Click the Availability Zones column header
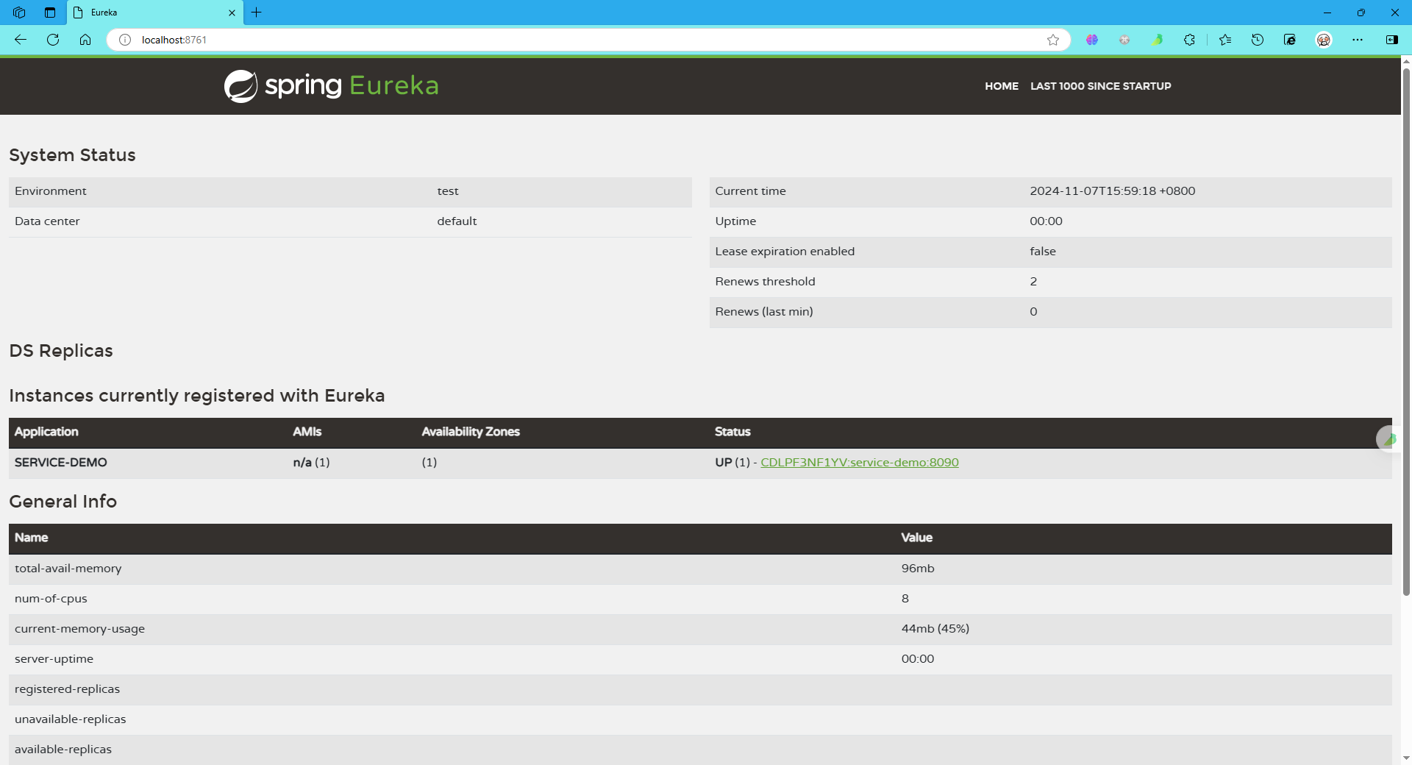Viewport: 1412px width, 765px height. [x=471, y=432]
